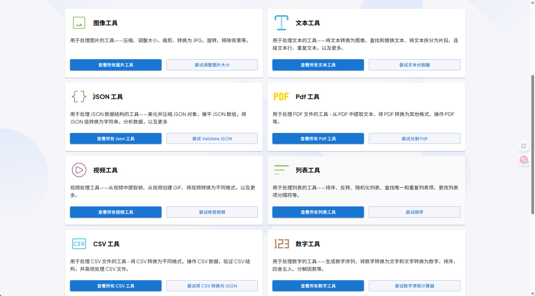Click the CSV 工具 heading
The width and height of the screenshot is (535, 296).
(x=106, y=244)
